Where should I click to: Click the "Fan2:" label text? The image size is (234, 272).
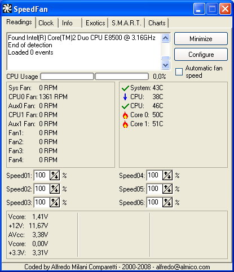coord(16,142)
